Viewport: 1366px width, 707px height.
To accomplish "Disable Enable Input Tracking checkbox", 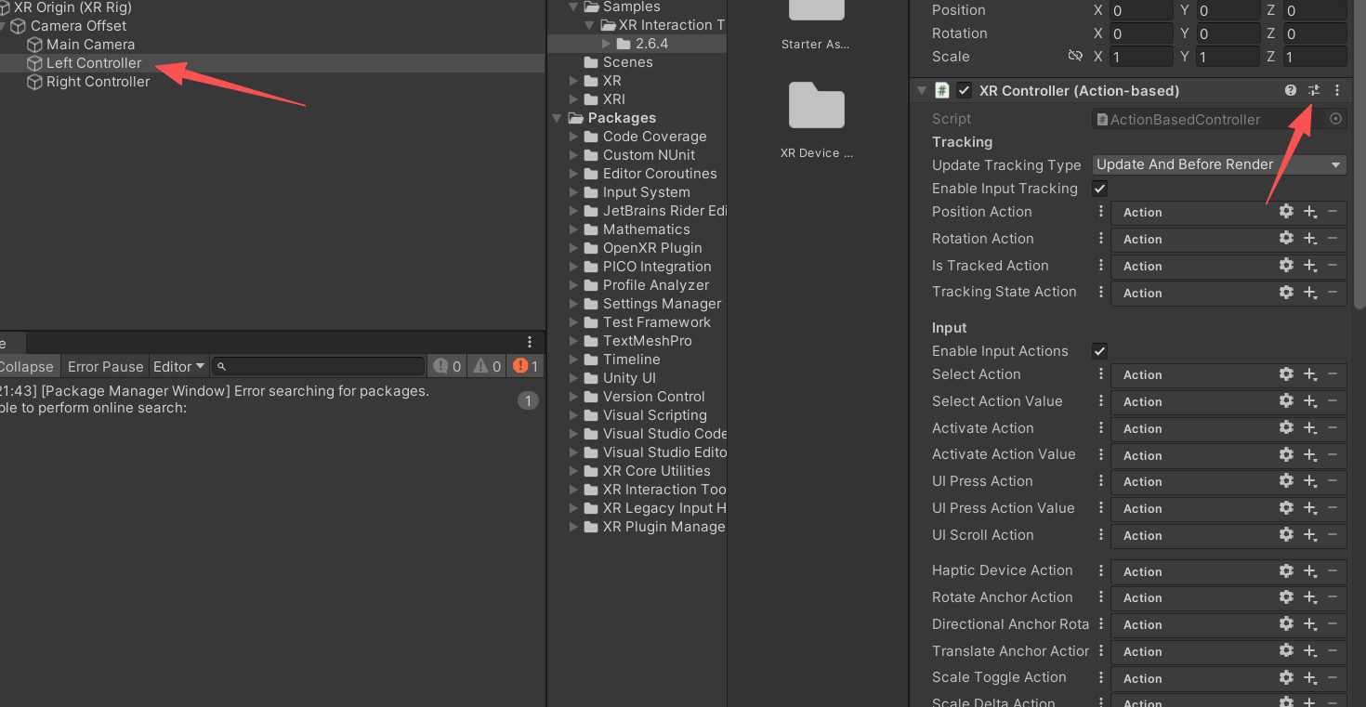I will pos(1099,188).
